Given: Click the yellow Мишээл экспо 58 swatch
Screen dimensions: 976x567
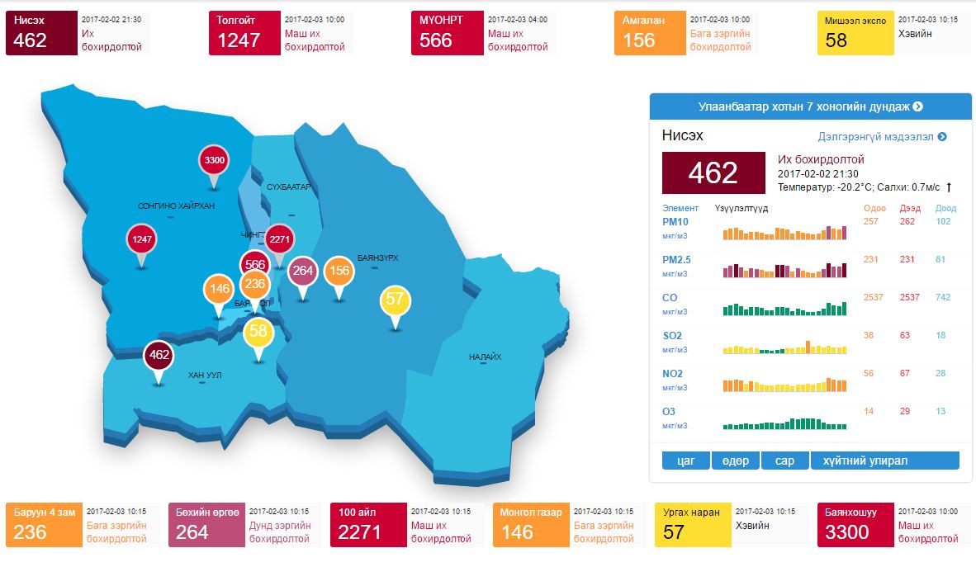Looking at the screenshot, I should pos(855,33).
